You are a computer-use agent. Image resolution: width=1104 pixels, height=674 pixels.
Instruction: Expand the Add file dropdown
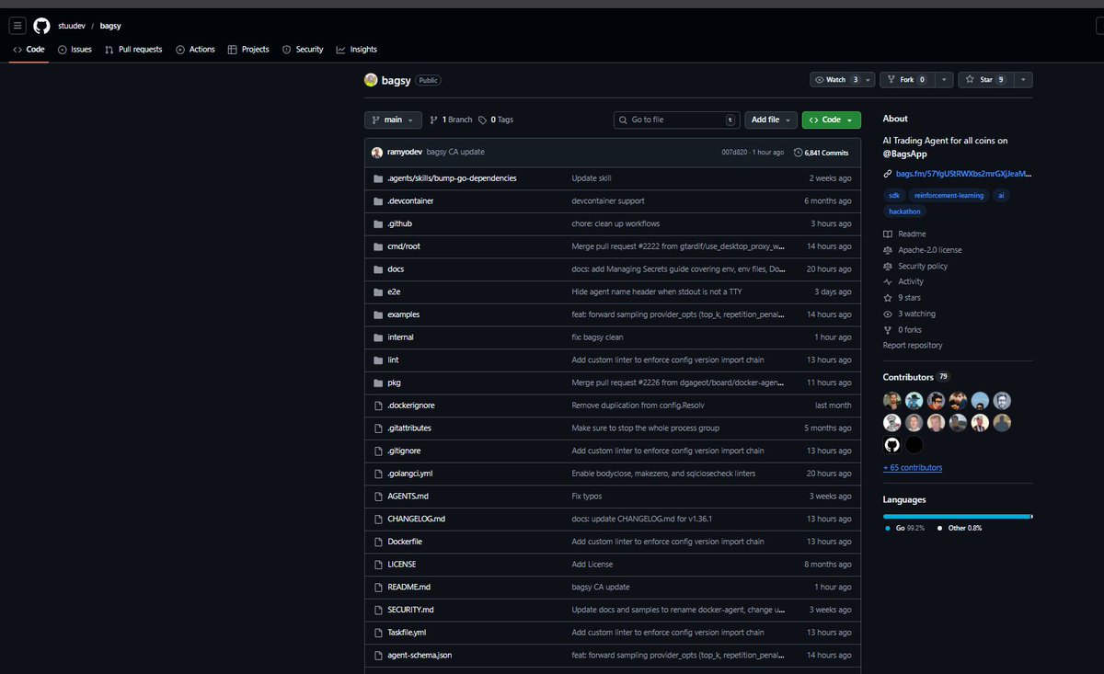[x=770, y=120]
